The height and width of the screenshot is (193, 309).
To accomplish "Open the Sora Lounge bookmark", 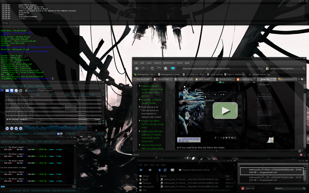I will 215,75.
